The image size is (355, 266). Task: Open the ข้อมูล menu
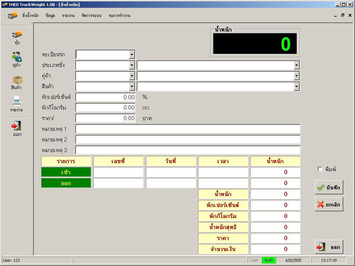(50, 15)
